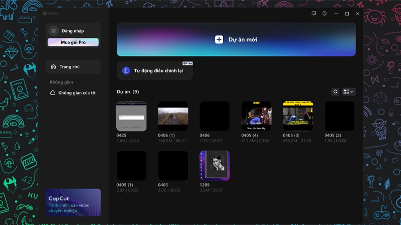
Task: Click the Dự án mới banner text
Action: point(243,39)
